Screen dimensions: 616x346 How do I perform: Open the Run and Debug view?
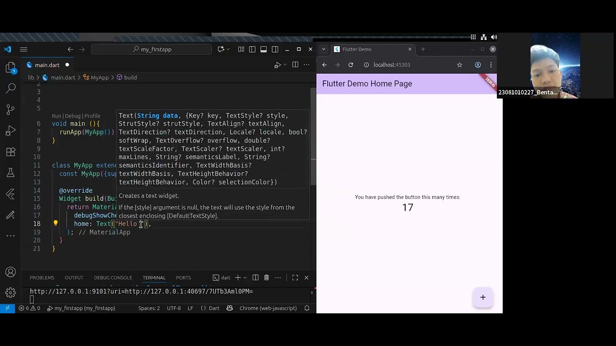pos(11,131)
